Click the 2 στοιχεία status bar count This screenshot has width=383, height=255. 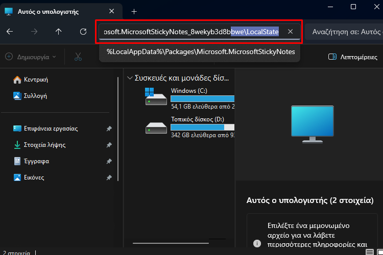coord(16,253)
